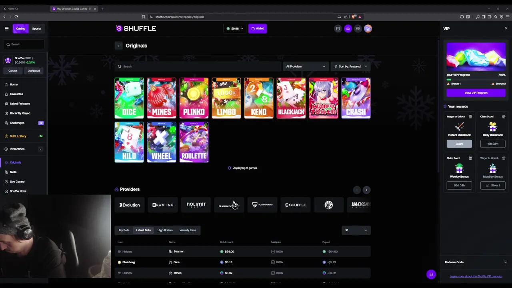Viewport: 512px width, 288px height.
Task: Switch to Weekly Race tab
Action: 188,230
